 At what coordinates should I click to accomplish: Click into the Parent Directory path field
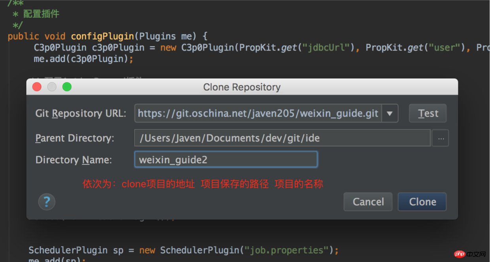[282, 138]
